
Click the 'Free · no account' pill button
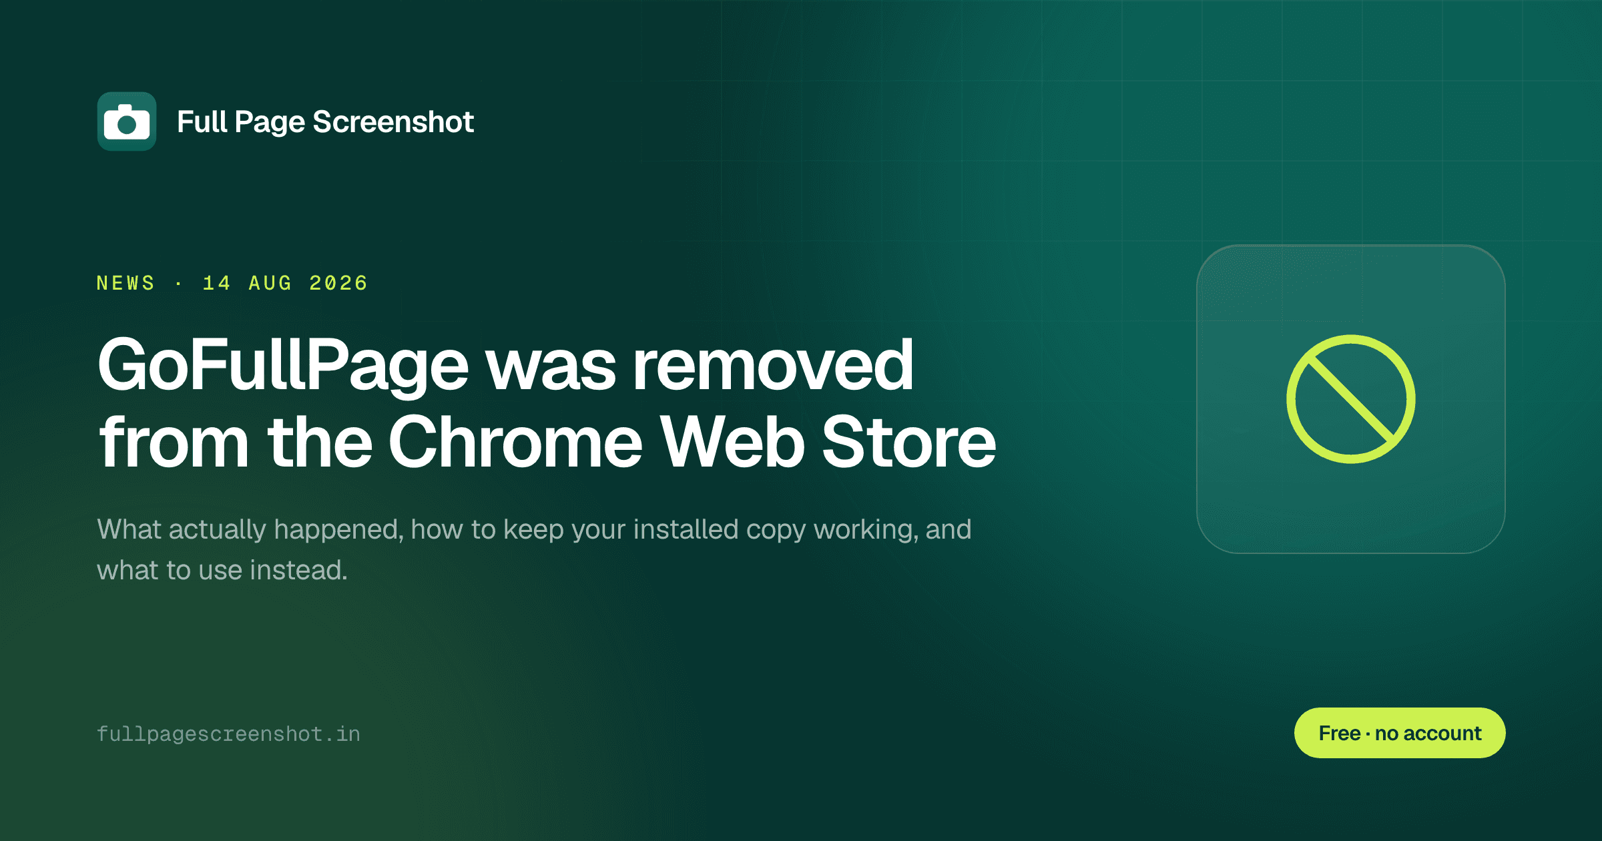tap(1400, 733)
